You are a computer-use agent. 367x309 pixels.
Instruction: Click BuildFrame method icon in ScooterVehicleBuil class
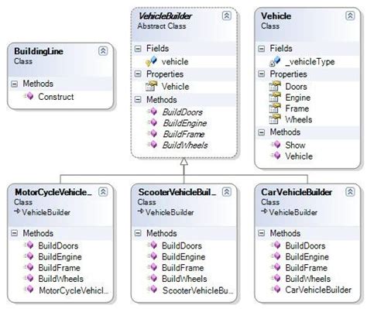(x=153, y=267)
